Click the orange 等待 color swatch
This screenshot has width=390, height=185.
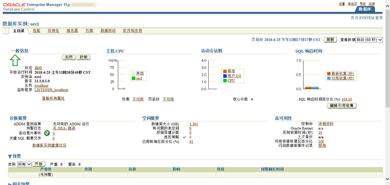click(x=225, y=71)
